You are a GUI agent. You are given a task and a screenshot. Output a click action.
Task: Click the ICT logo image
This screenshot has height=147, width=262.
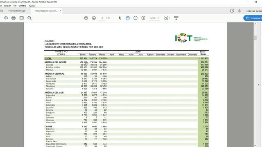(x=191, y=38)
